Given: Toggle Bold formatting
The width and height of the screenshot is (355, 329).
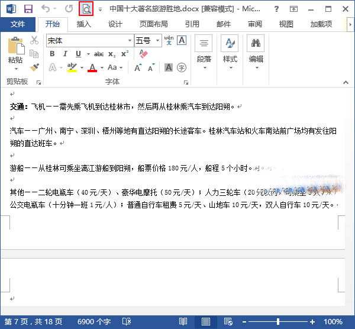Looking at the screenshot, I should click(52, 54).
